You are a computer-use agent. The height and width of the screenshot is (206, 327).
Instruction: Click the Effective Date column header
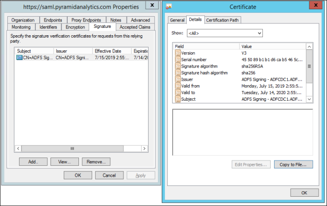click(112, 51)
